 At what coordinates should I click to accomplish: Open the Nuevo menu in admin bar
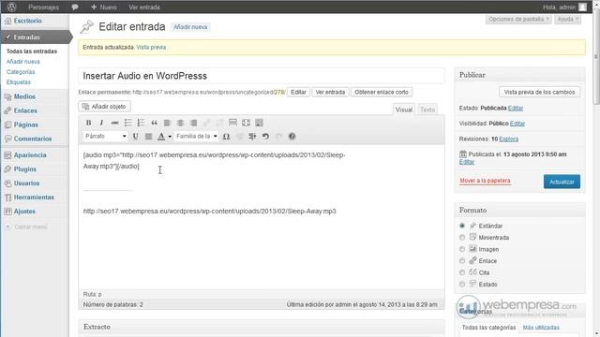click(104, 7)
